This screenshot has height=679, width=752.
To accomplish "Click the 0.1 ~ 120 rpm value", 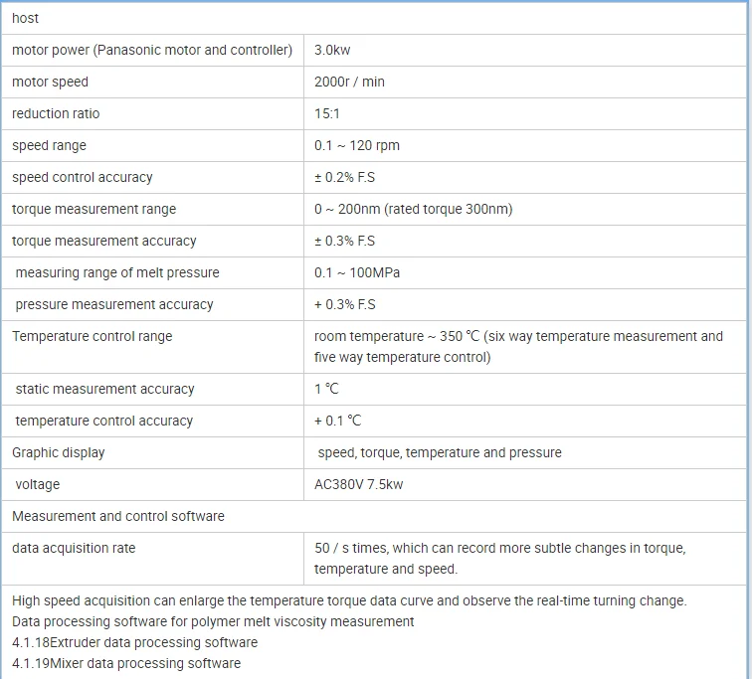I will tap(357, 145).
